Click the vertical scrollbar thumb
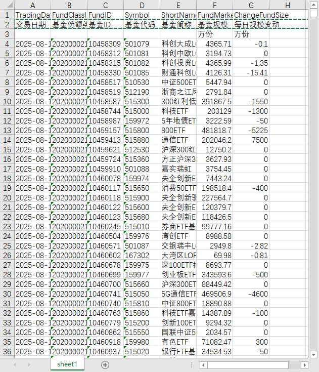The width and height of the screenshot is (319, 372). coord(313,13)
